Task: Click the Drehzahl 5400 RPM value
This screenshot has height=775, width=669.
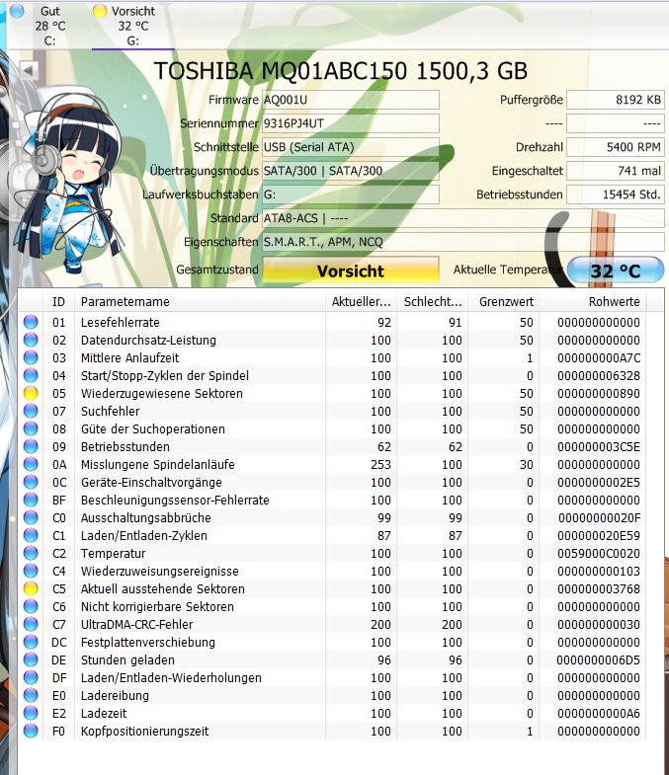Action: pos(615,147)
